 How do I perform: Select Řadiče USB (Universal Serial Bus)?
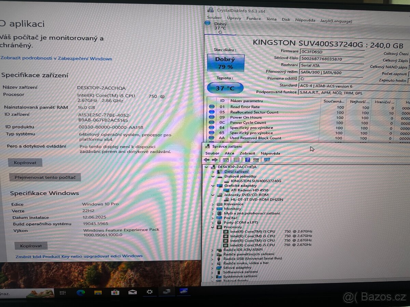tap(252, 259)
